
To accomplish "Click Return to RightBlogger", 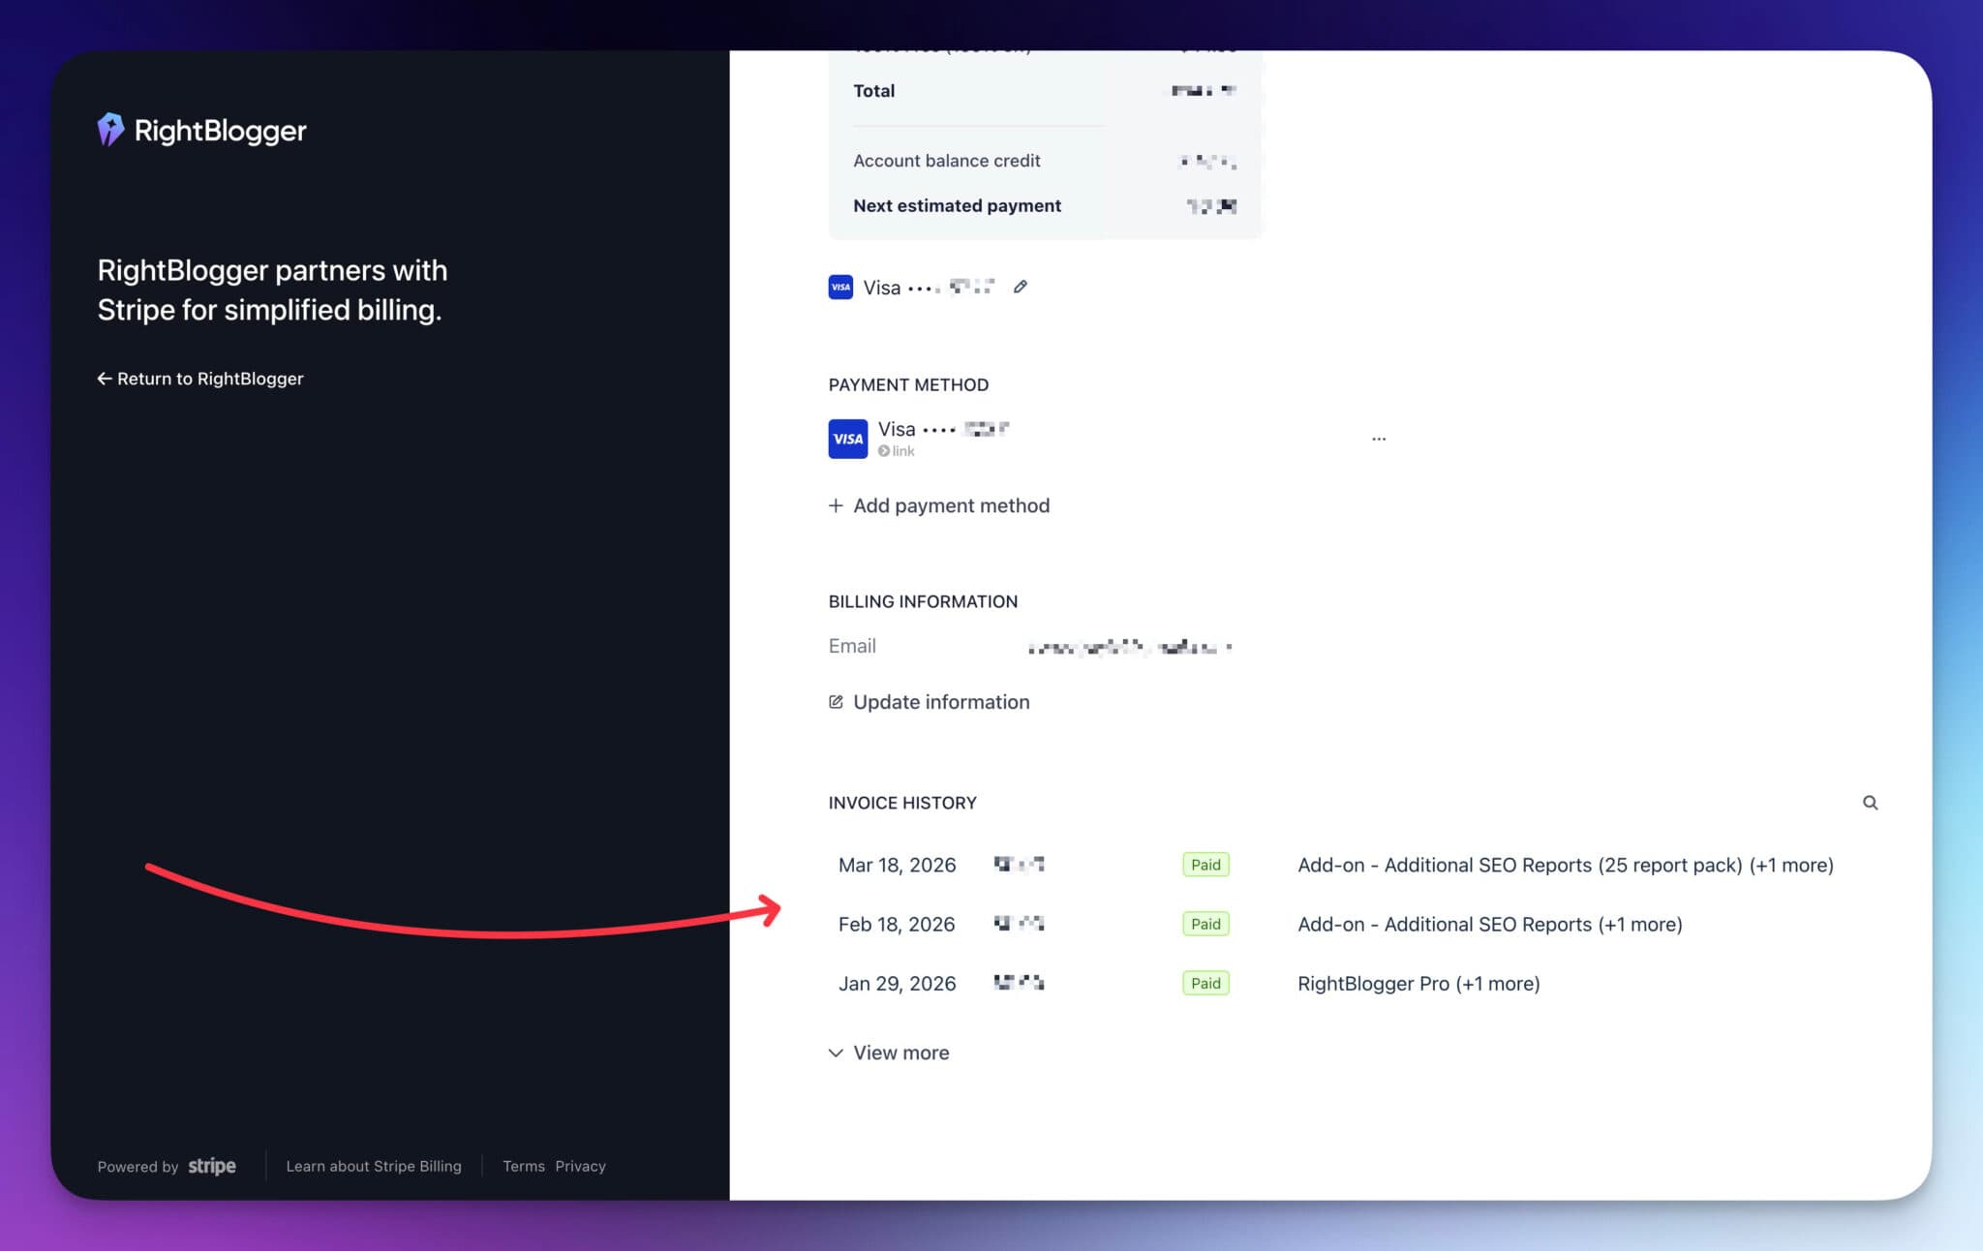I will 209,379.
